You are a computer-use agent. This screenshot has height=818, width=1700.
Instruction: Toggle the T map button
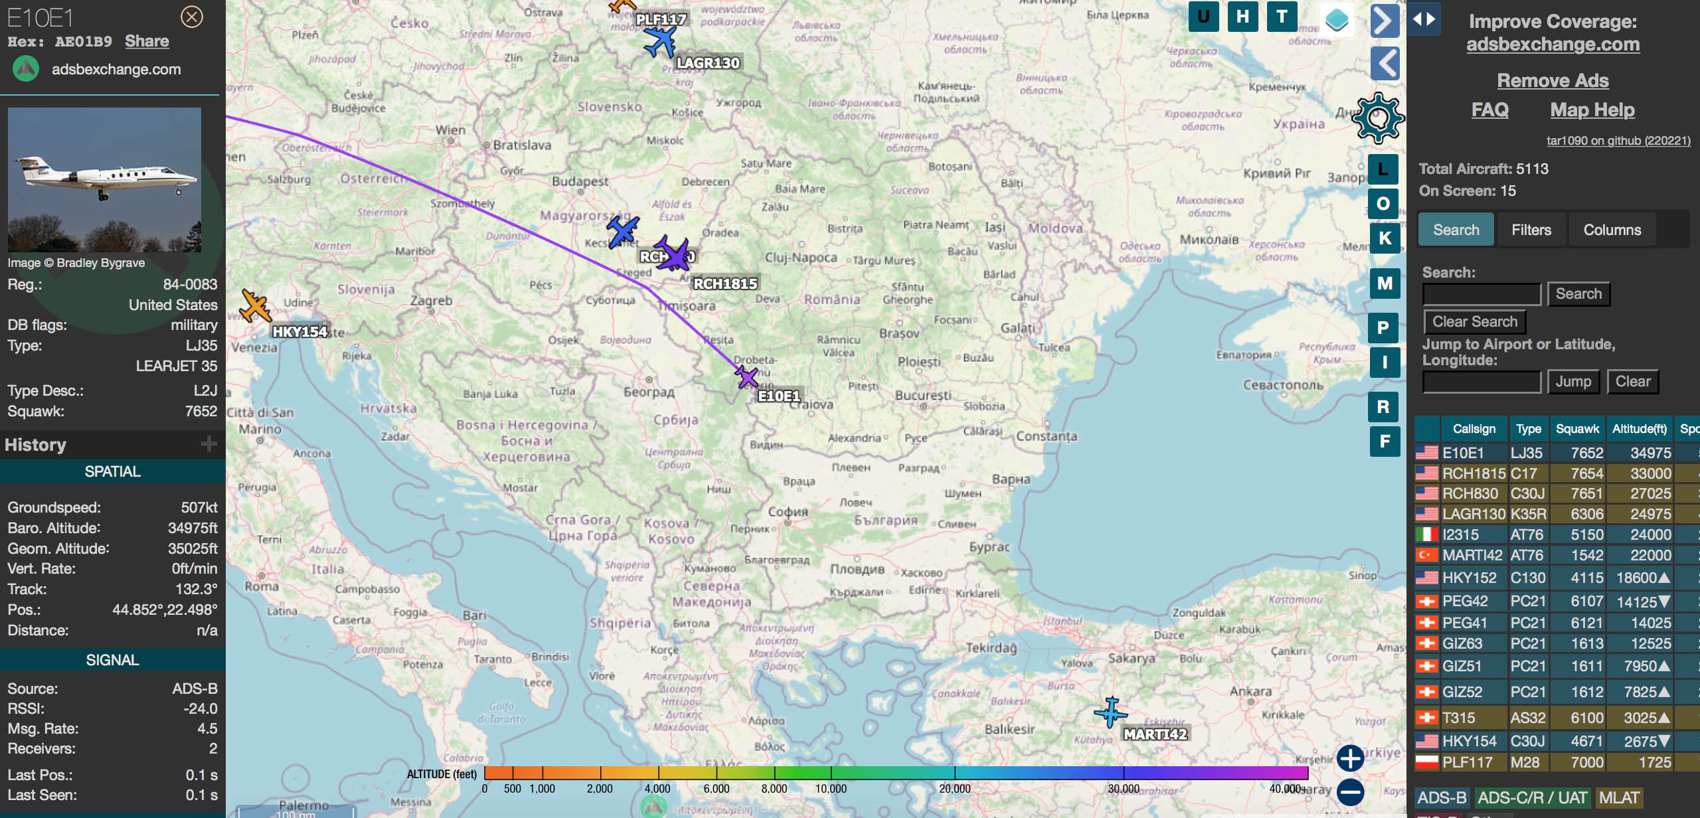pos(1282,17)
